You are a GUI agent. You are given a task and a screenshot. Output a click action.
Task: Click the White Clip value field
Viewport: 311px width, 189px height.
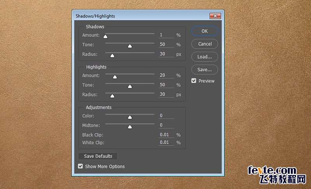pos(166,143)
